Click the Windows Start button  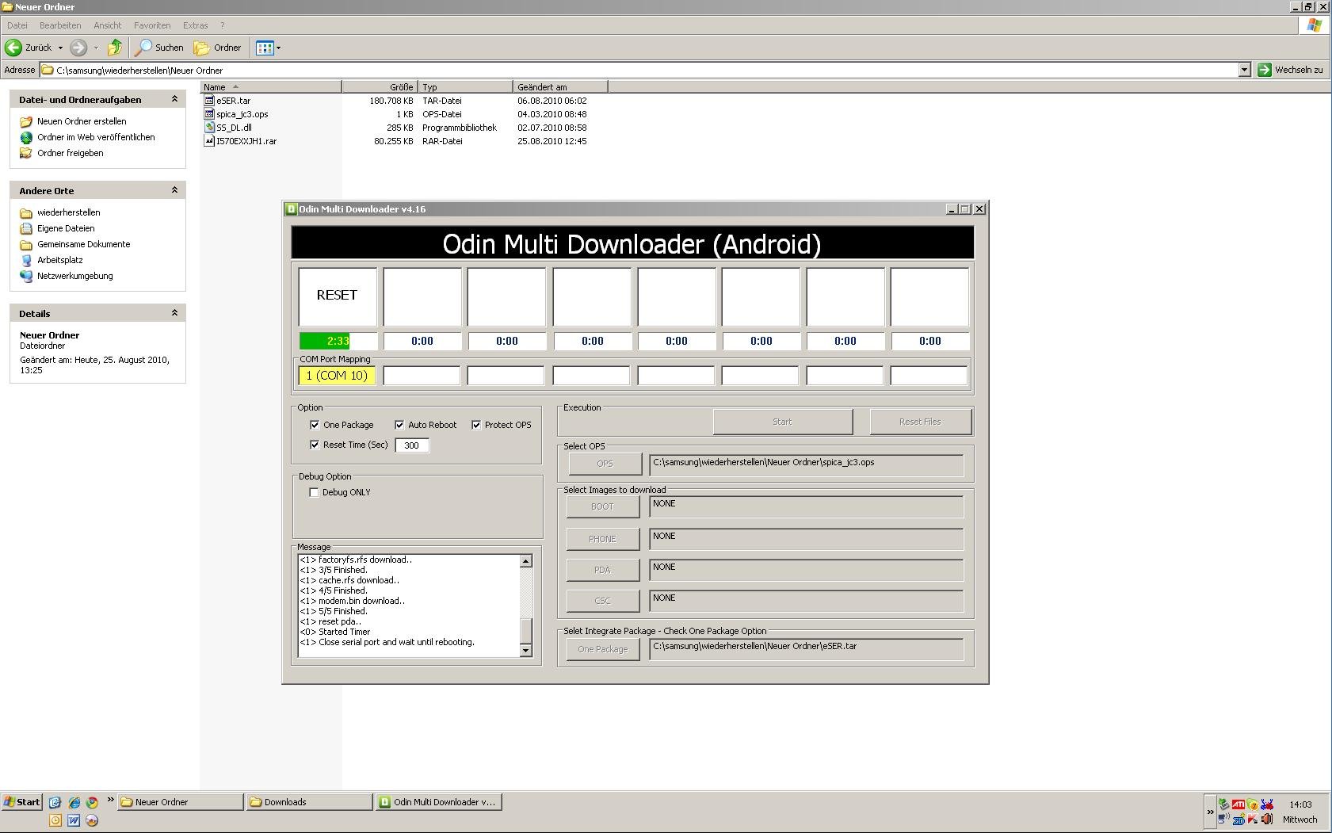point(21,802)
